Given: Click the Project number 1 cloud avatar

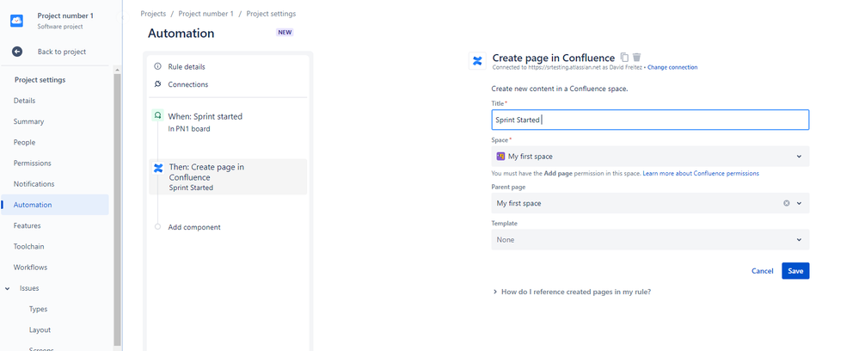Looking at the screenshot, I should point(17,21).
